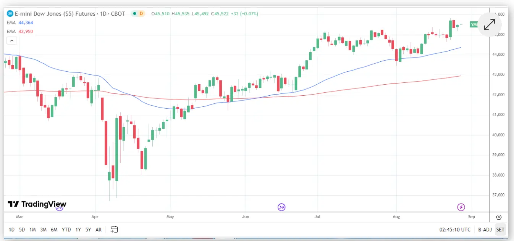Click the close value C45,522
This screenshot has height=241, width=514.
220,14
